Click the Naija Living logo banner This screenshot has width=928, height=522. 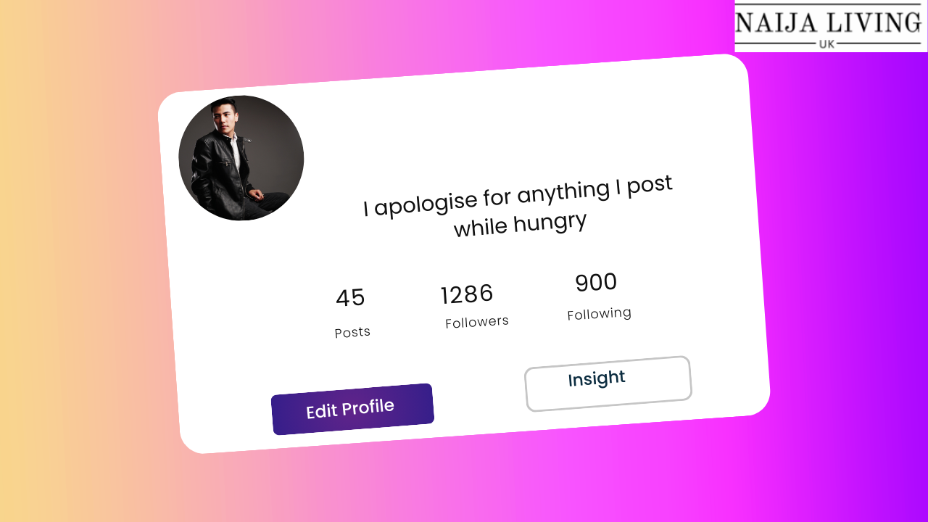831,26
